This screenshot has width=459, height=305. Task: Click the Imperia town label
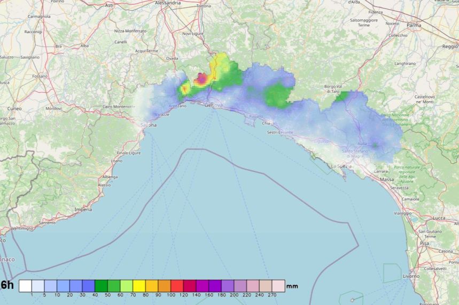click(83, 209)
